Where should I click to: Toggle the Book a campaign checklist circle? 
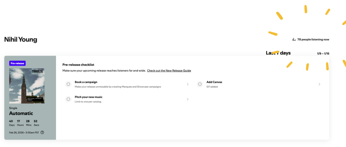(x=68, y=84)
